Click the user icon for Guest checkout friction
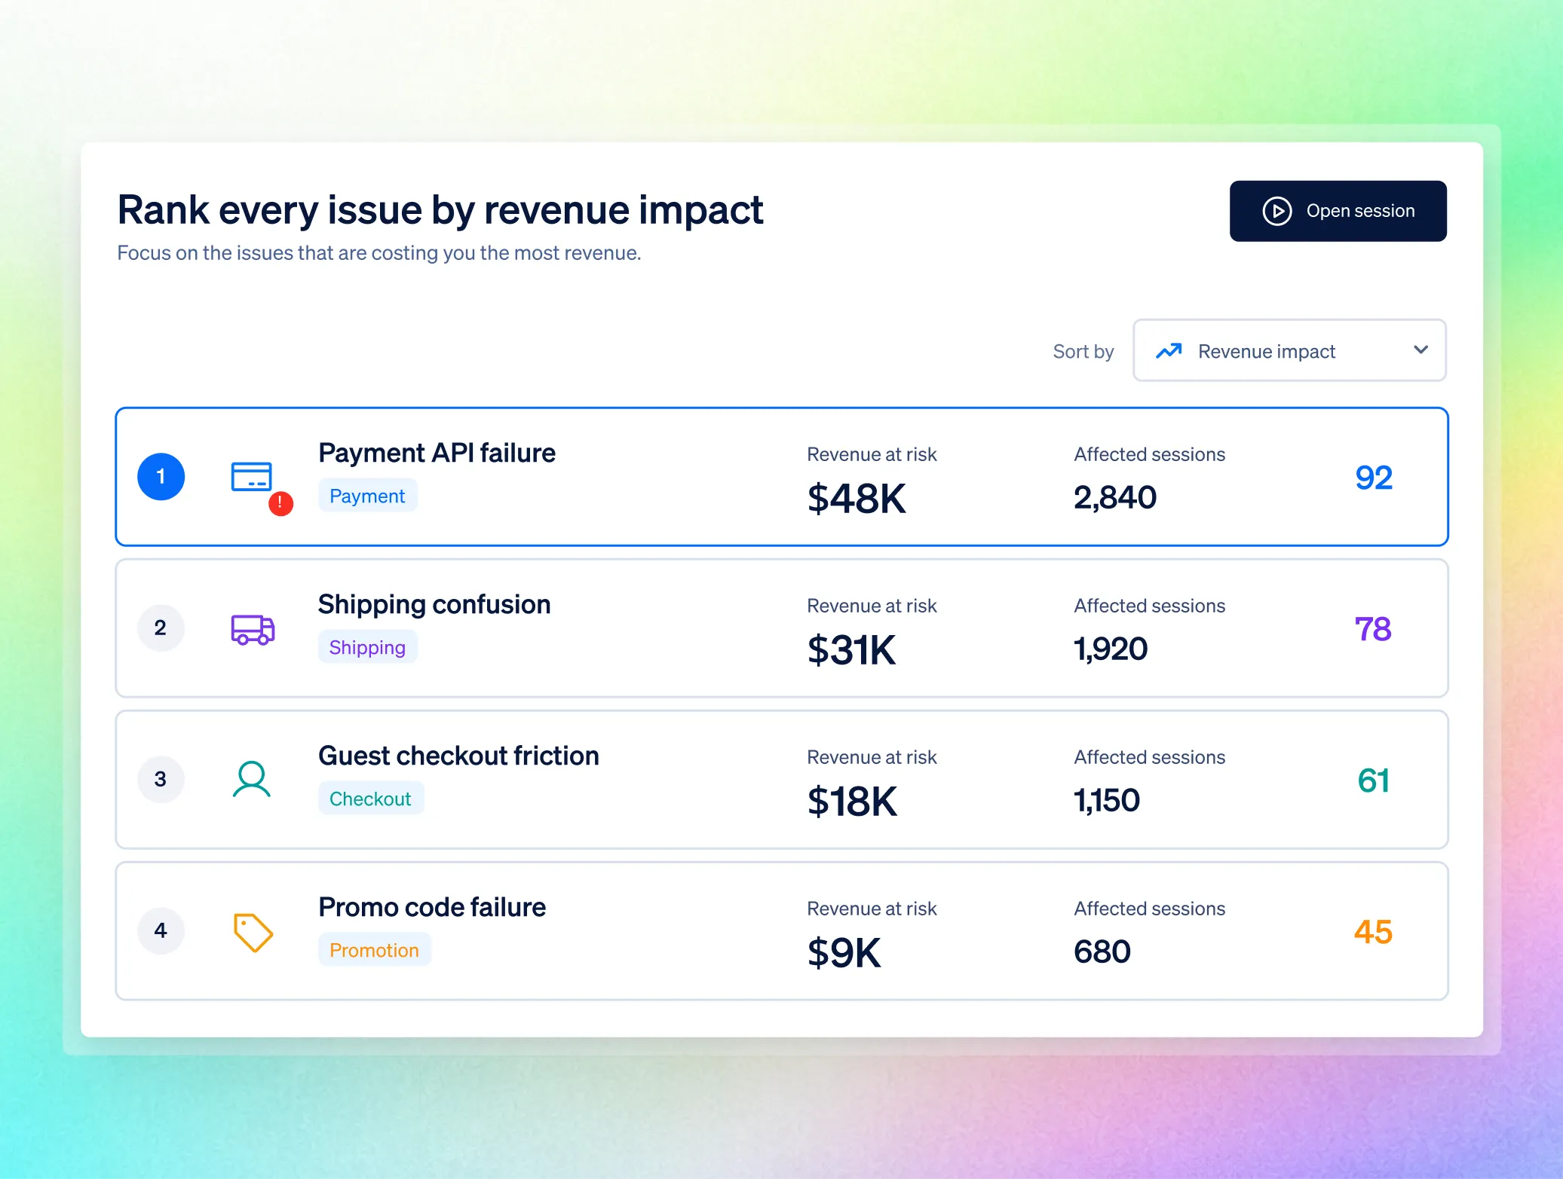 251,779
